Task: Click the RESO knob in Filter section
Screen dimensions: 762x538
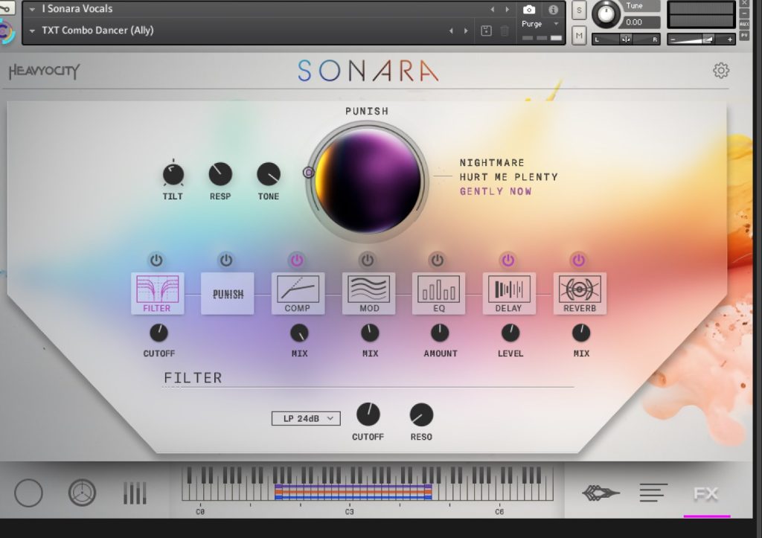Action: click(x=421, y=414)
